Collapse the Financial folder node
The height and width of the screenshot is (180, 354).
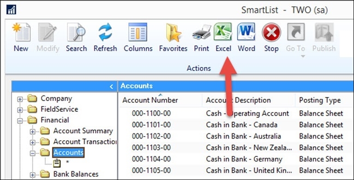point(20,121)
